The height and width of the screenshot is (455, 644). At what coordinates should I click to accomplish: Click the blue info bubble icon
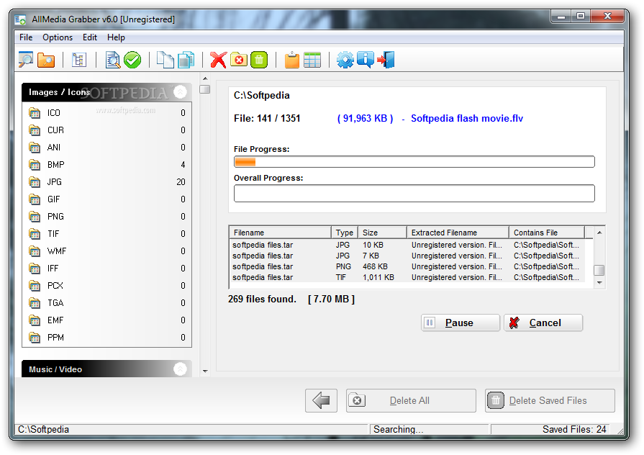coord(365,60)
